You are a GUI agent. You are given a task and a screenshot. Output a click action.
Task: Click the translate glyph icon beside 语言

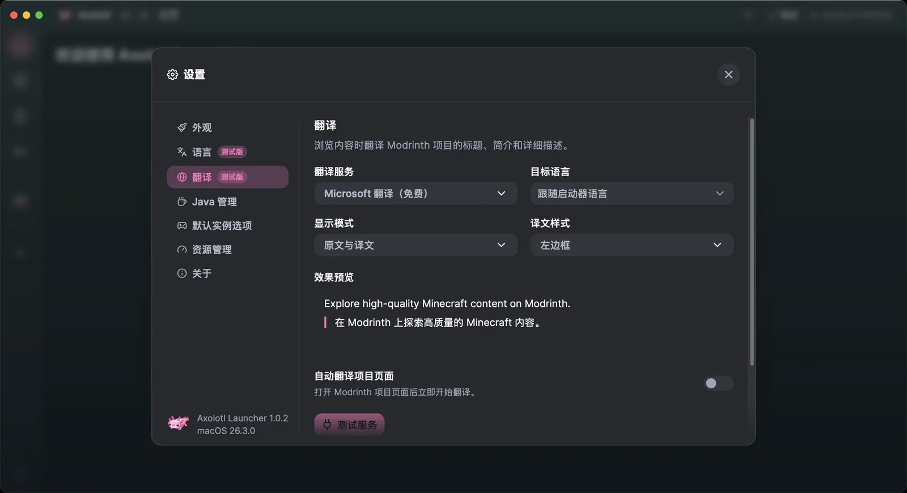tap(182, 152)
